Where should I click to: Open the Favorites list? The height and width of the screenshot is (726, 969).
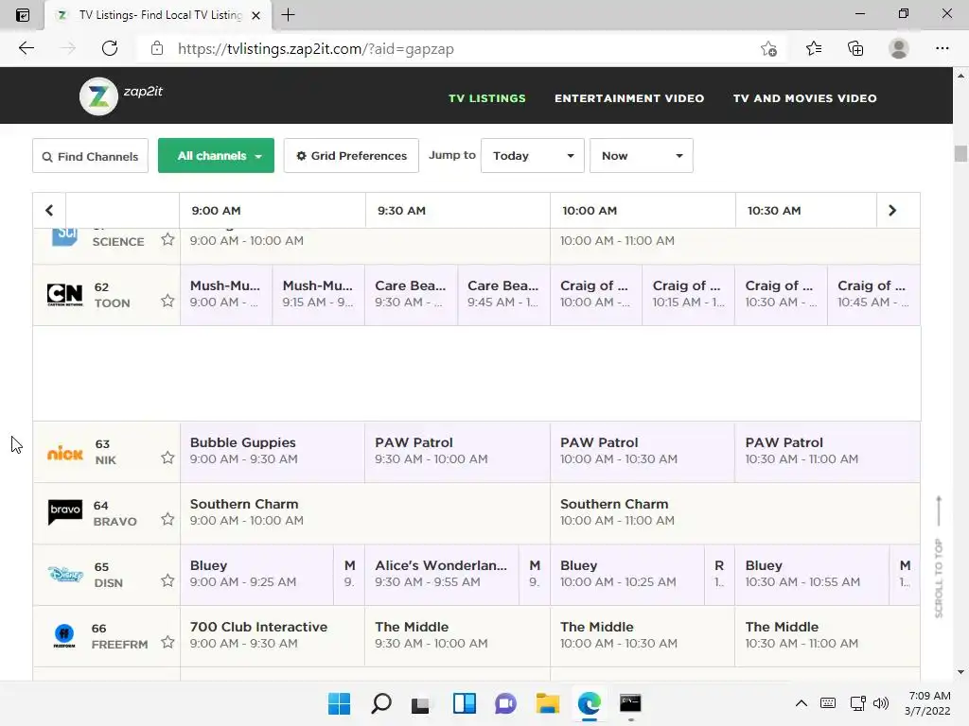[814, 48]
